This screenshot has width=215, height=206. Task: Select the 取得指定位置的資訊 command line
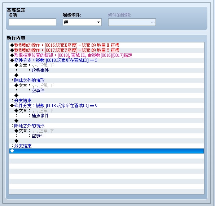point(106,55)
